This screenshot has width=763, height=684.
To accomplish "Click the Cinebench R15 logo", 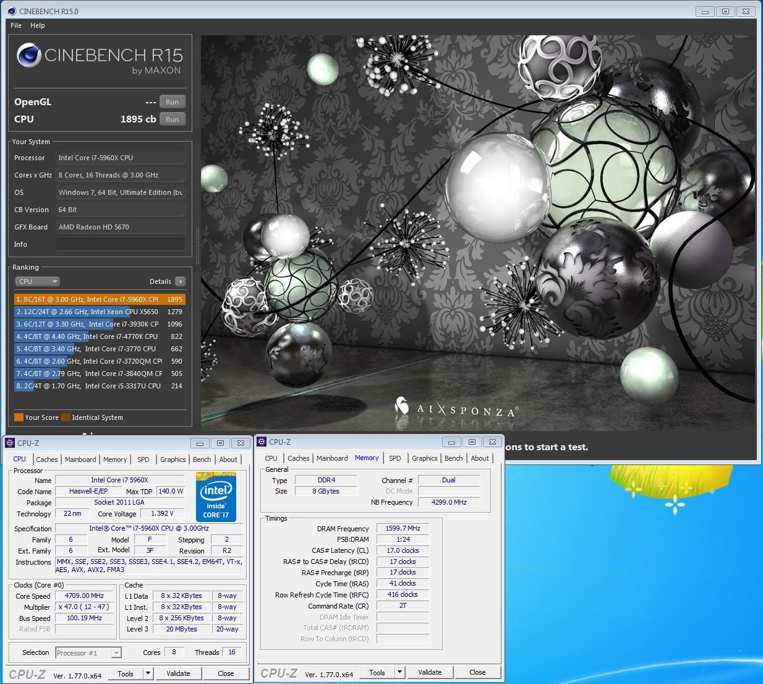I will (100, 59).
